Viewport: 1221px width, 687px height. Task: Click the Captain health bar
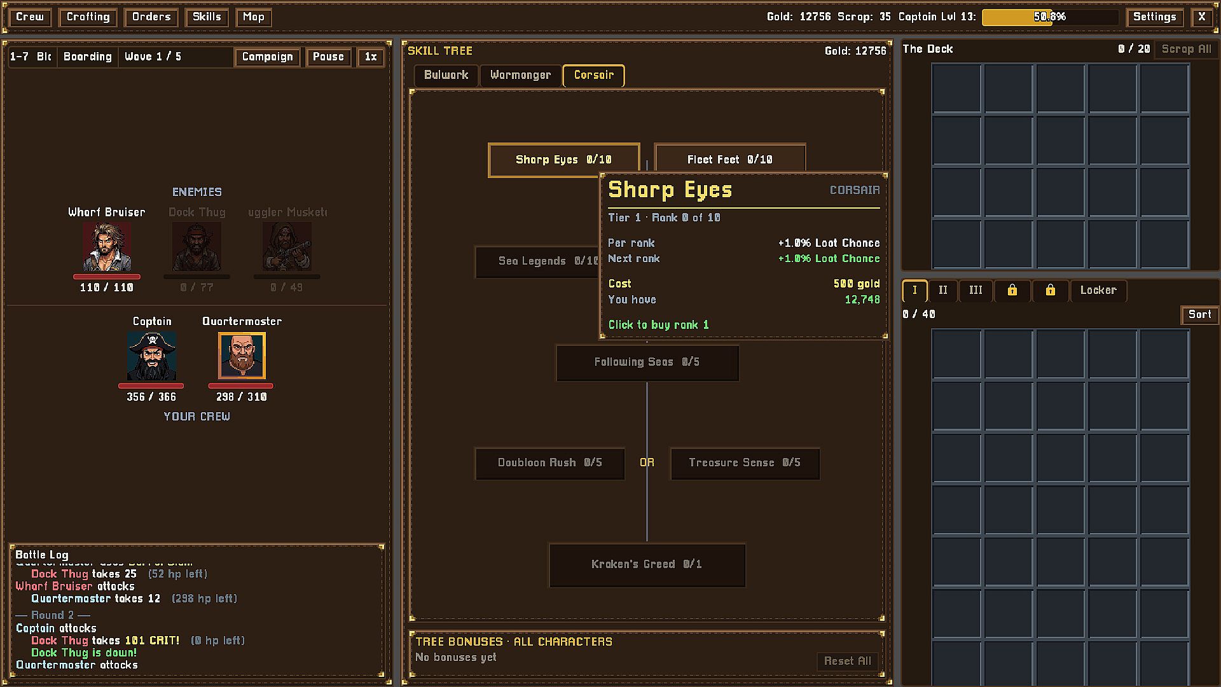151,386
